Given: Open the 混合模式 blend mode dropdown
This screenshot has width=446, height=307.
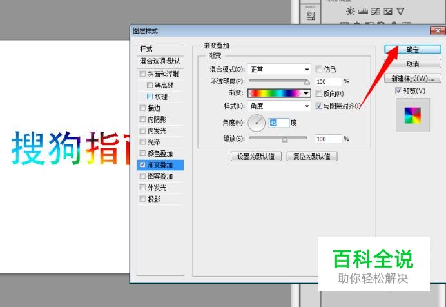Looking at the screenshot, I should (x=279, y=69).
